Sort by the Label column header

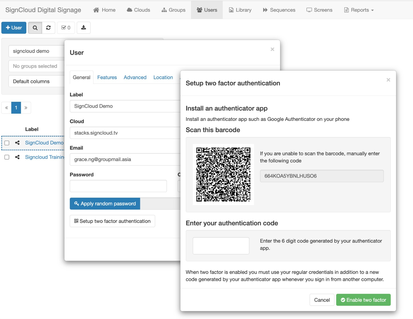click(32, 129)
